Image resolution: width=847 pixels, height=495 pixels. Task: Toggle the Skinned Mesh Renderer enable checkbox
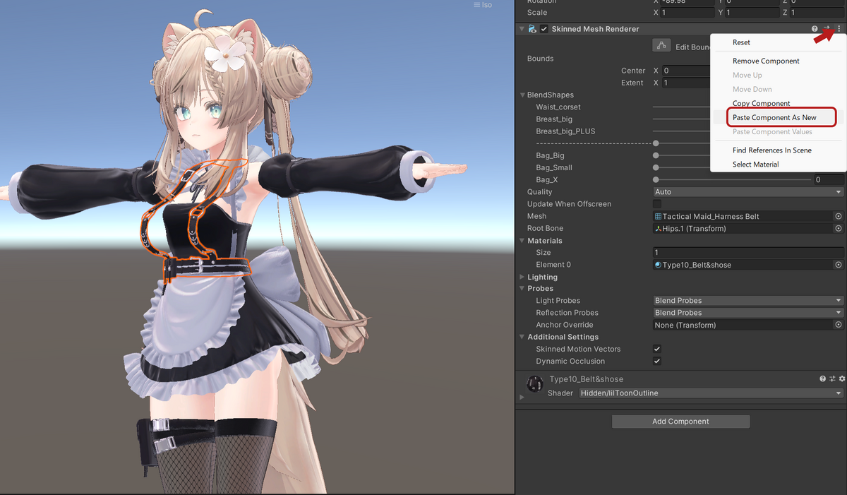(543, 28)
